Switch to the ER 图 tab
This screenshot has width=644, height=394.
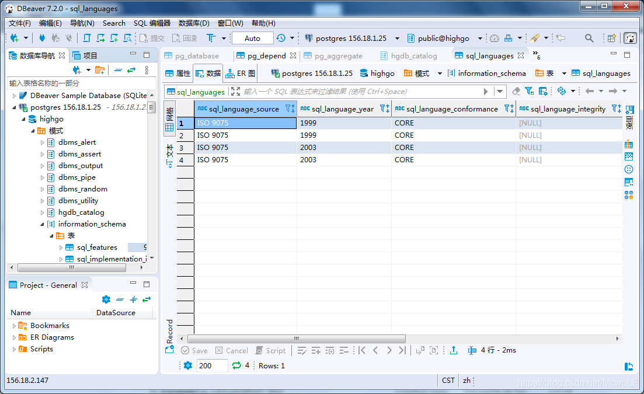pyautogui.click(x=241, y=74)
